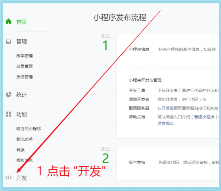Viewport: 221px width, 191px height.
Task: Click the pie chart icon beside 统计
Action: click(9, 95)
